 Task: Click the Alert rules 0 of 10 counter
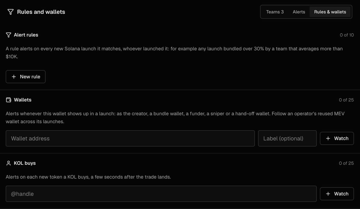click(x=347, y=35)
